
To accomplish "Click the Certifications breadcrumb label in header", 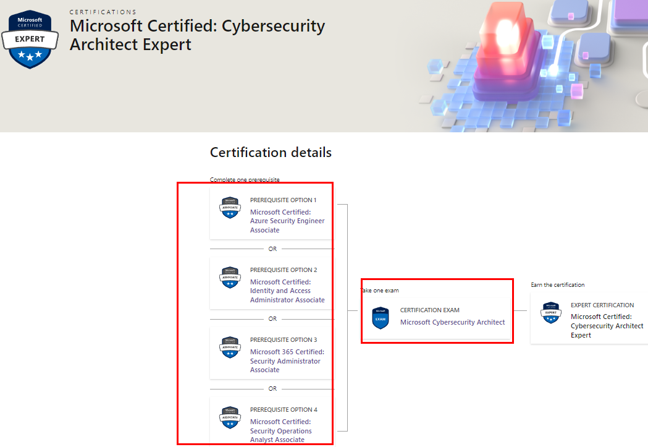I will 103,12.
